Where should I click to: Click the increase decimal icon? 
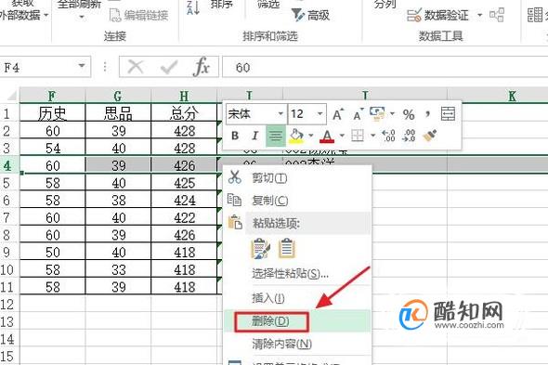pos(388,136)
